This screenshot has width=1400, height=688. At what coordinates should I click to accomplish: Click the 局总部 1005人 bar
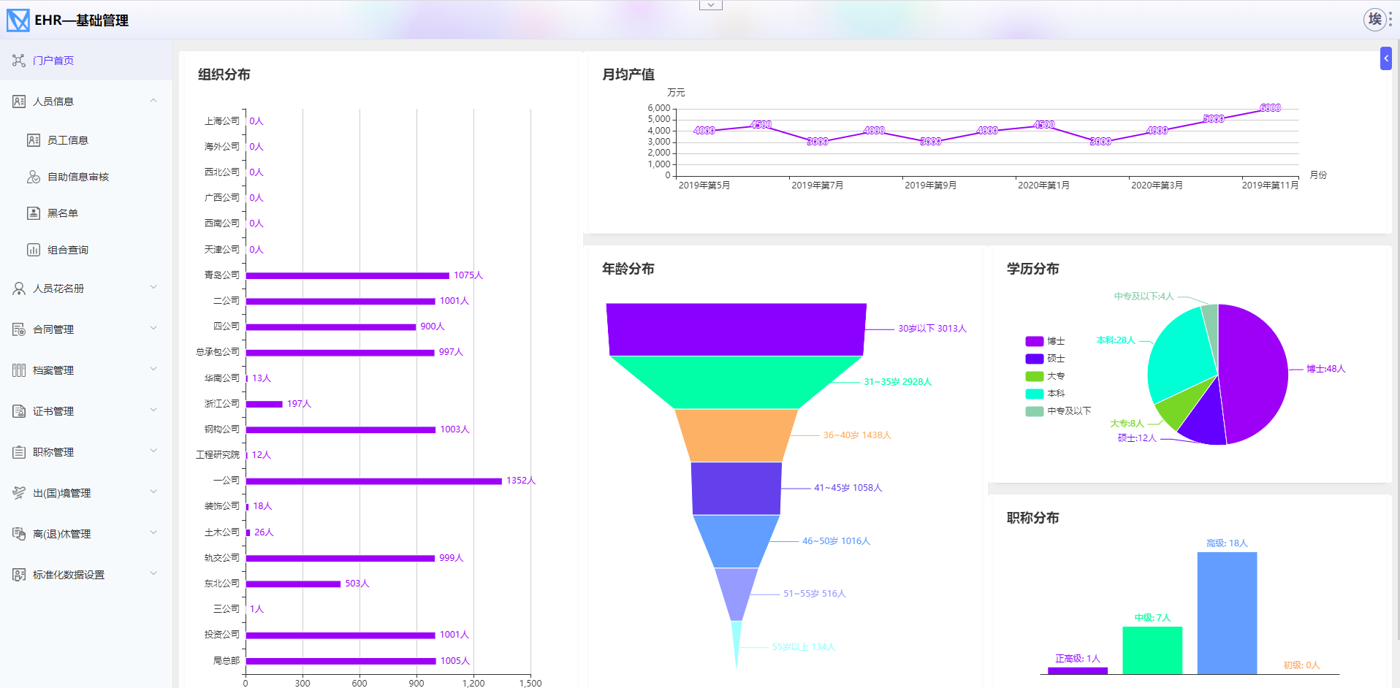[341, 661]
